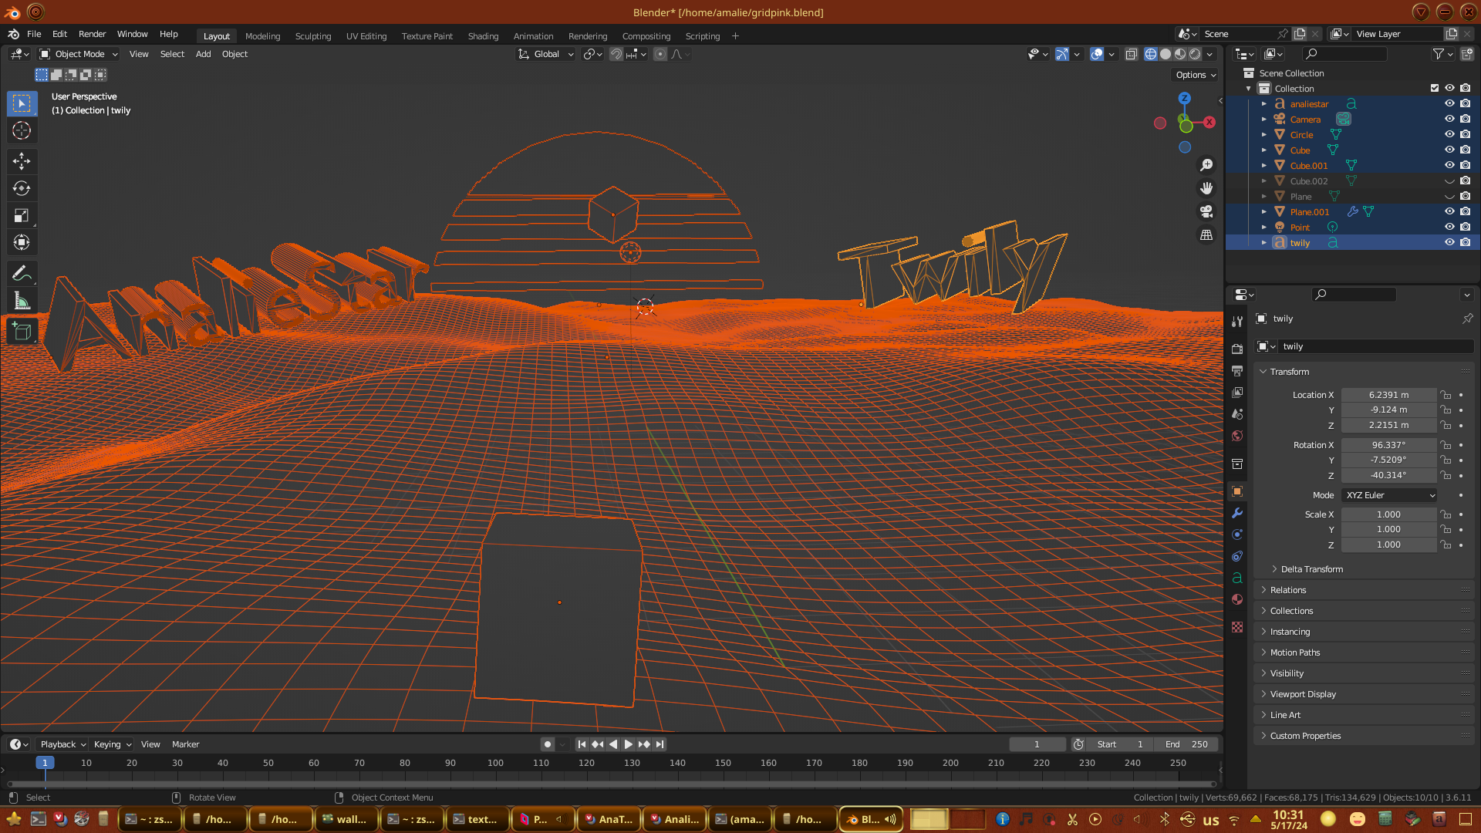Image resolution: width=1481 pixels, height=833 pixels.
Task: Click the Add Cube tool
Action: [22, 332]
